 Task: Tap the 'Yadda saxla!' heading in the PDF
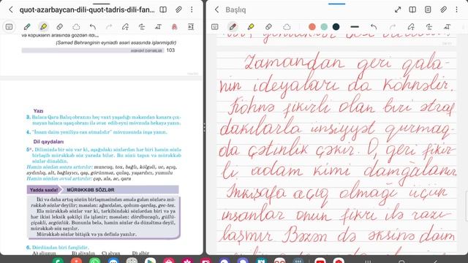[44, 190]
